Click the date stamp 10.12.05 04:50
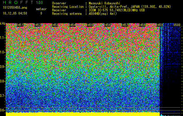The width and height of the screenshot is (183, 116). [15, 13]
